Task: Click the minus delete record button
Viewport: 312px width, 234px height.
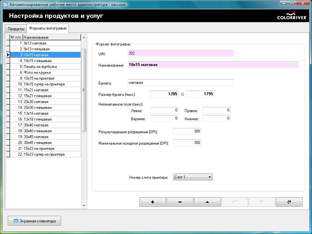Action: click(180, 202)
